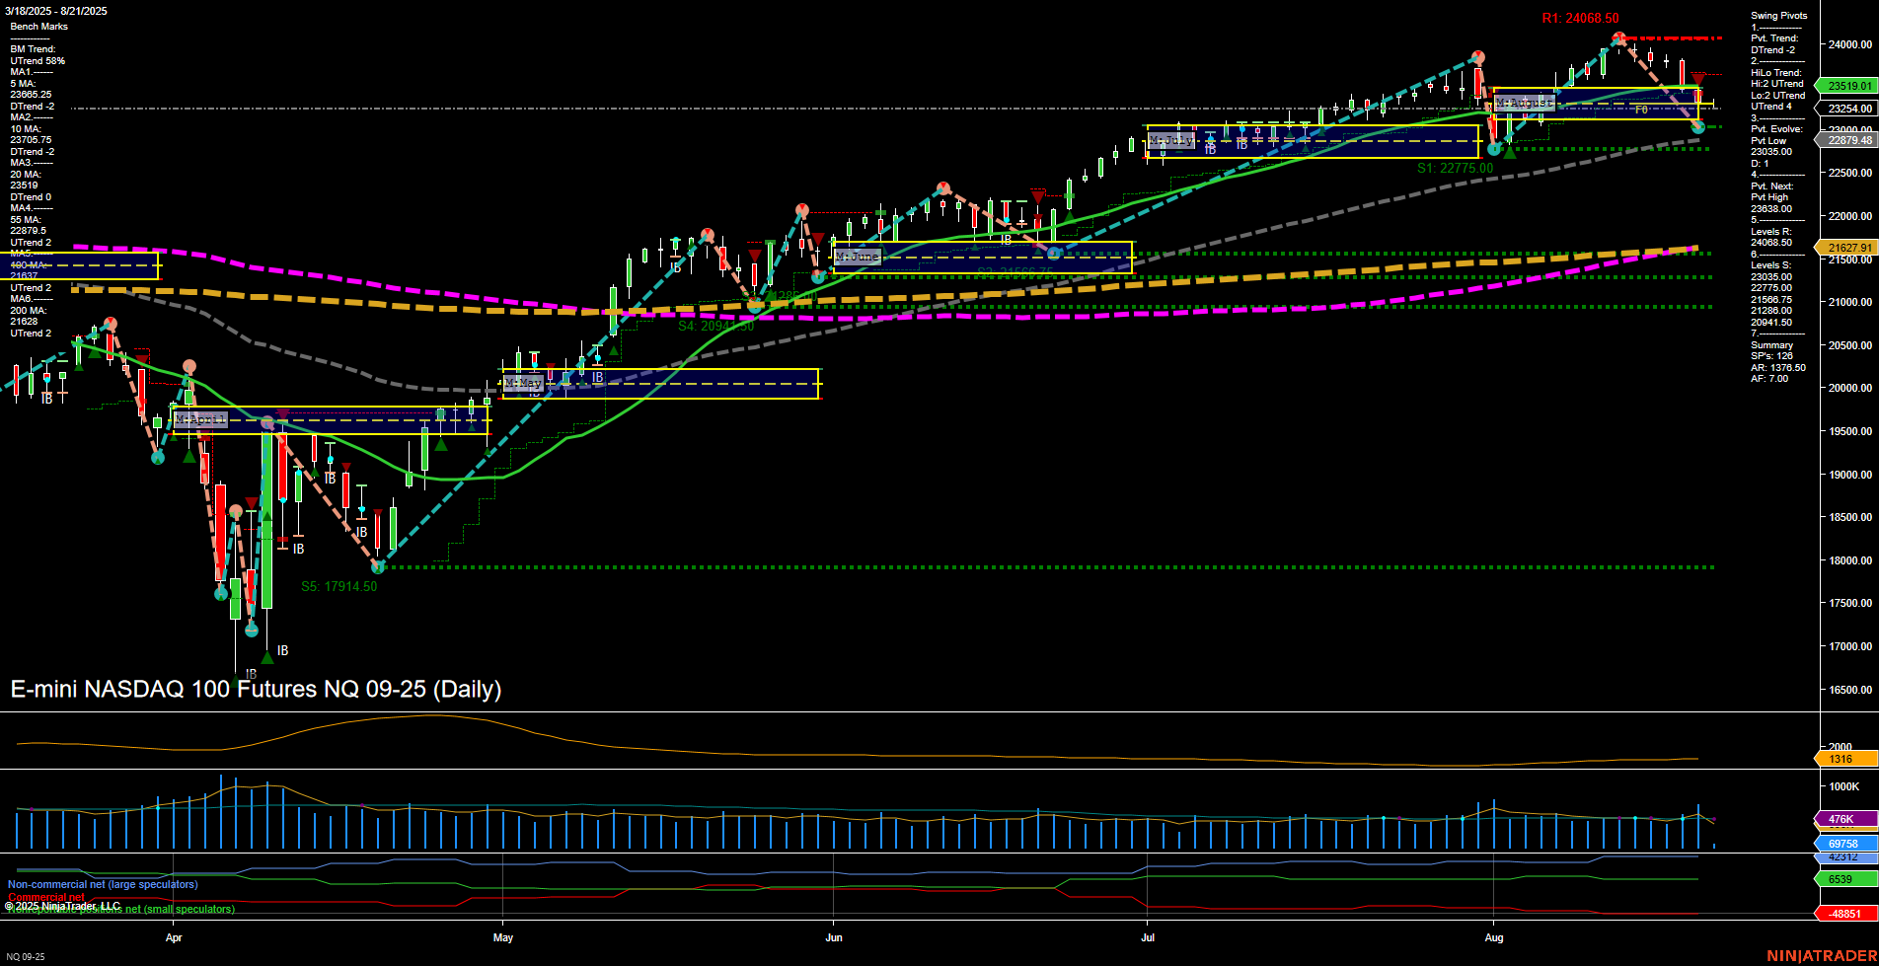Screen dimensions: 1879x966
Task: Toggle the Non-commercial net (large speculators) legend
Action: (102, 885)
